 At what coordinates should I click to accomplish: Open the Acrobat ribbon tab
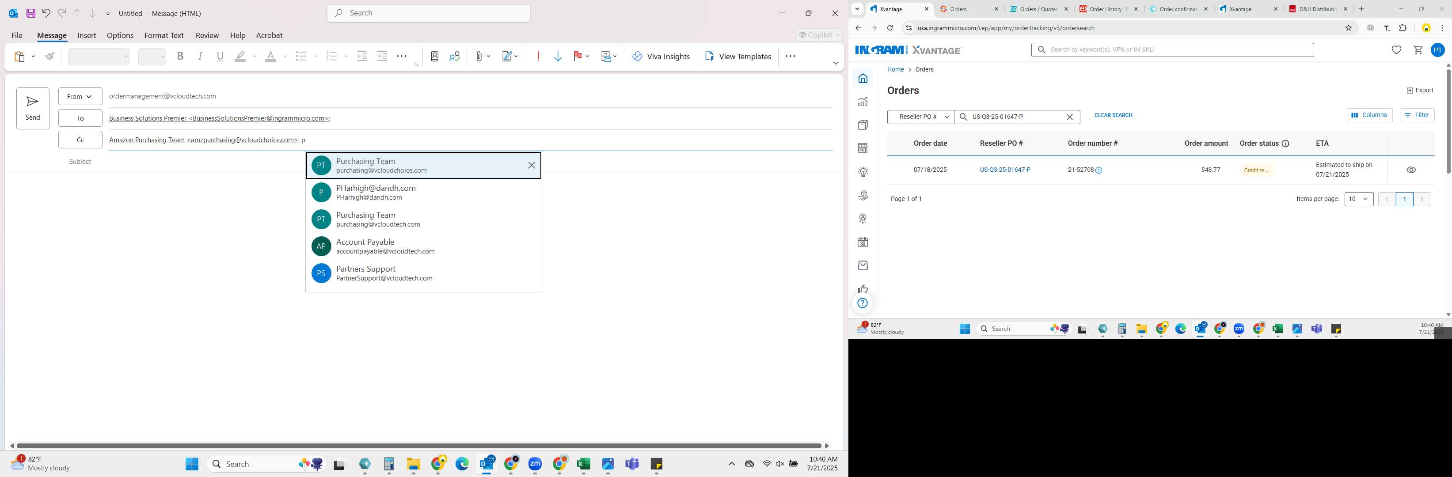click(x=270, y=35)
